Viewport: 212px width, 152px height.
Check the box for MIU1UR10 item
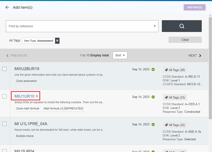point(5,96)
